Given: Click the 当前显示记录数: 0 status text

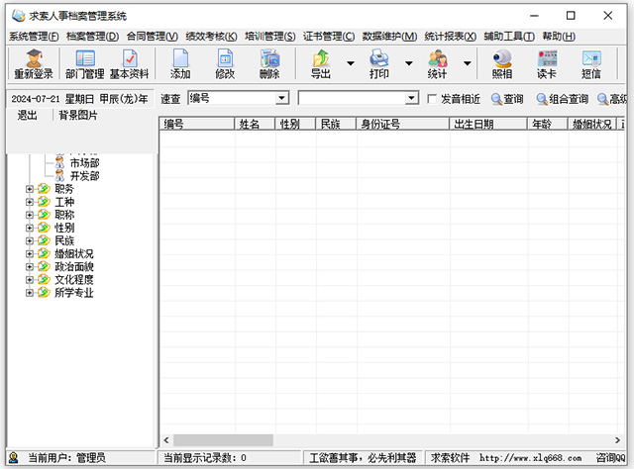Looking at the screenshot, I should tap(205, 458).
